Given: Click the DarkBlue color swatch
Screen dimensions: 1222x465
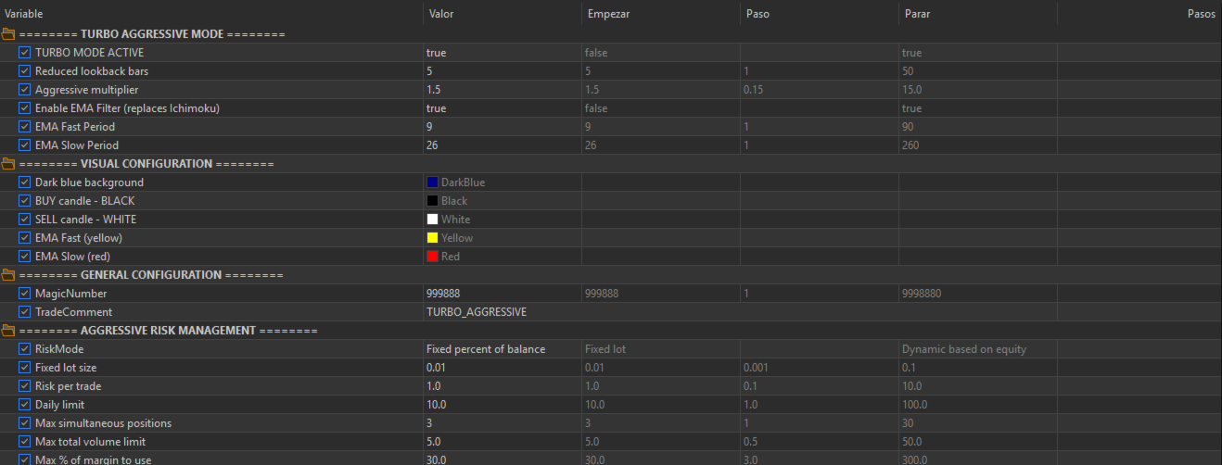Looking at the screenshot, I should tap(432, 182).
